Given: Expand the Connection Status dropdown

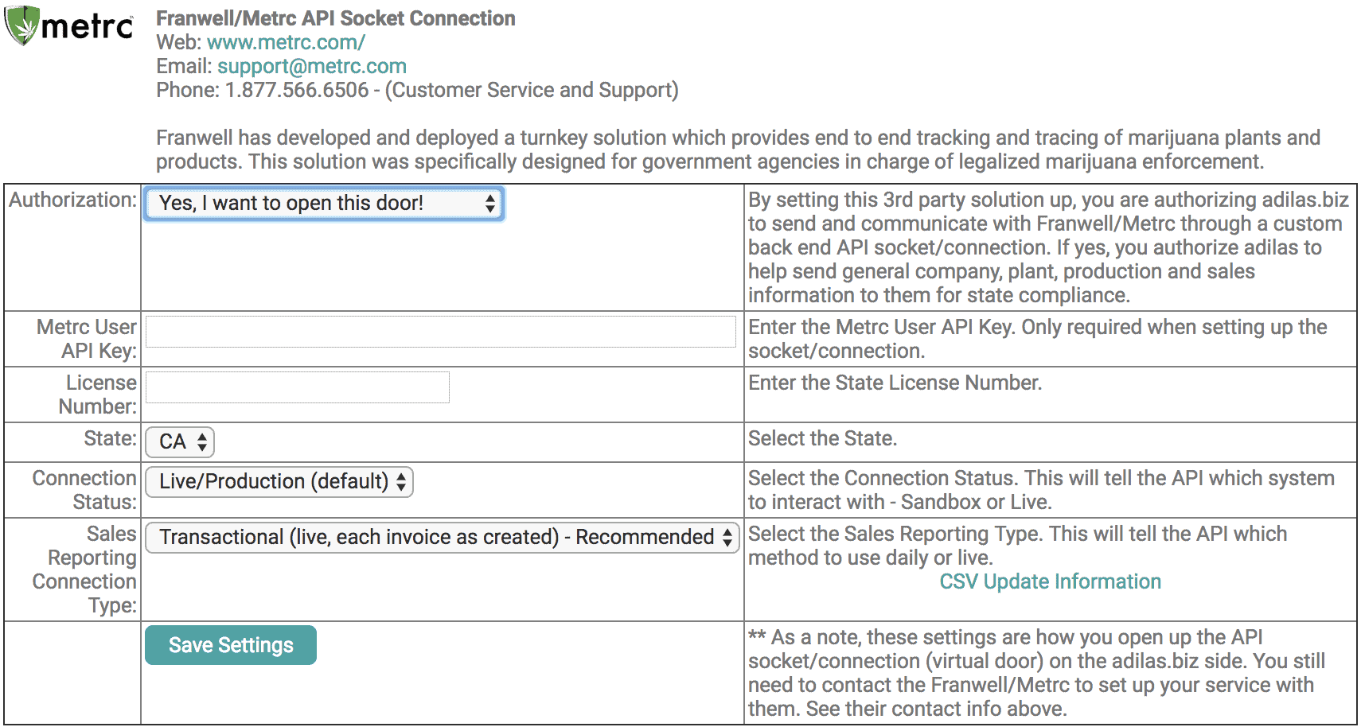Looking at the screenshot, I should tap(279, 481).
